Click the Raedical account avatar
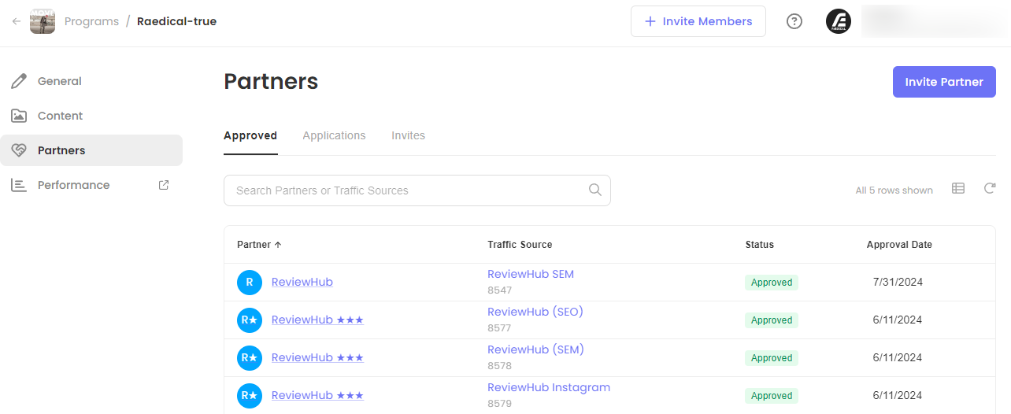The width and height of the screenshot is (1011, 414). tap(839, 21)
